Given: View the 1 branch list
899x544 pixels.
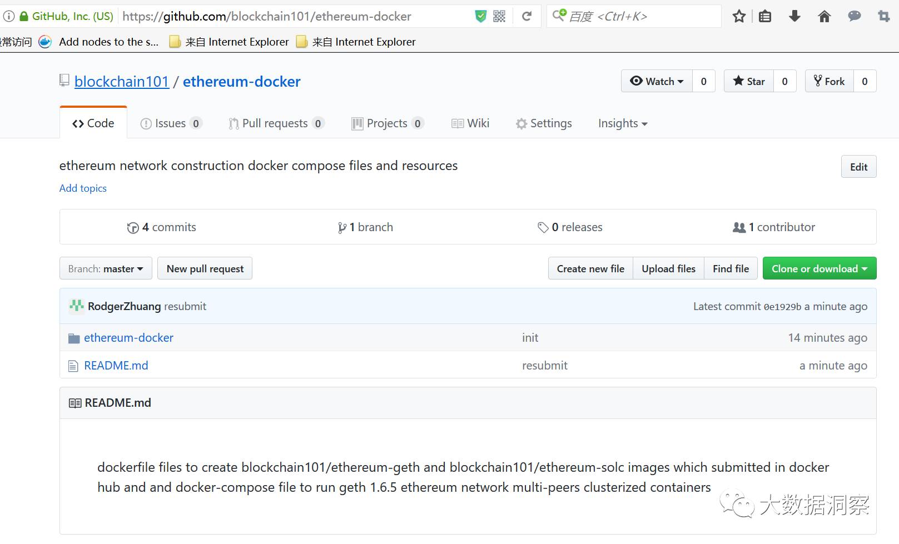Looking at the screenshot, I should pos(365,227).
